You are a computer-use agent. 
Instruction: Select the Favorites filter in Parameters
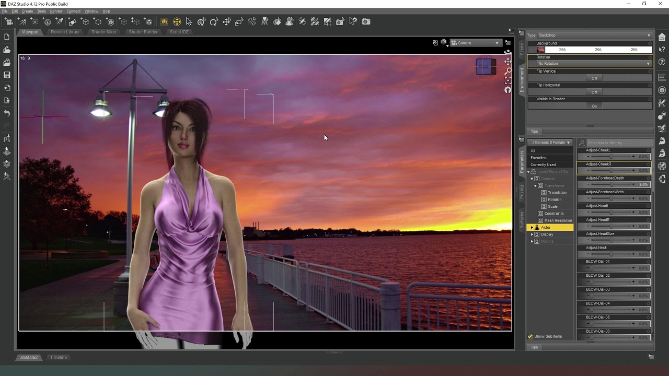550,158
